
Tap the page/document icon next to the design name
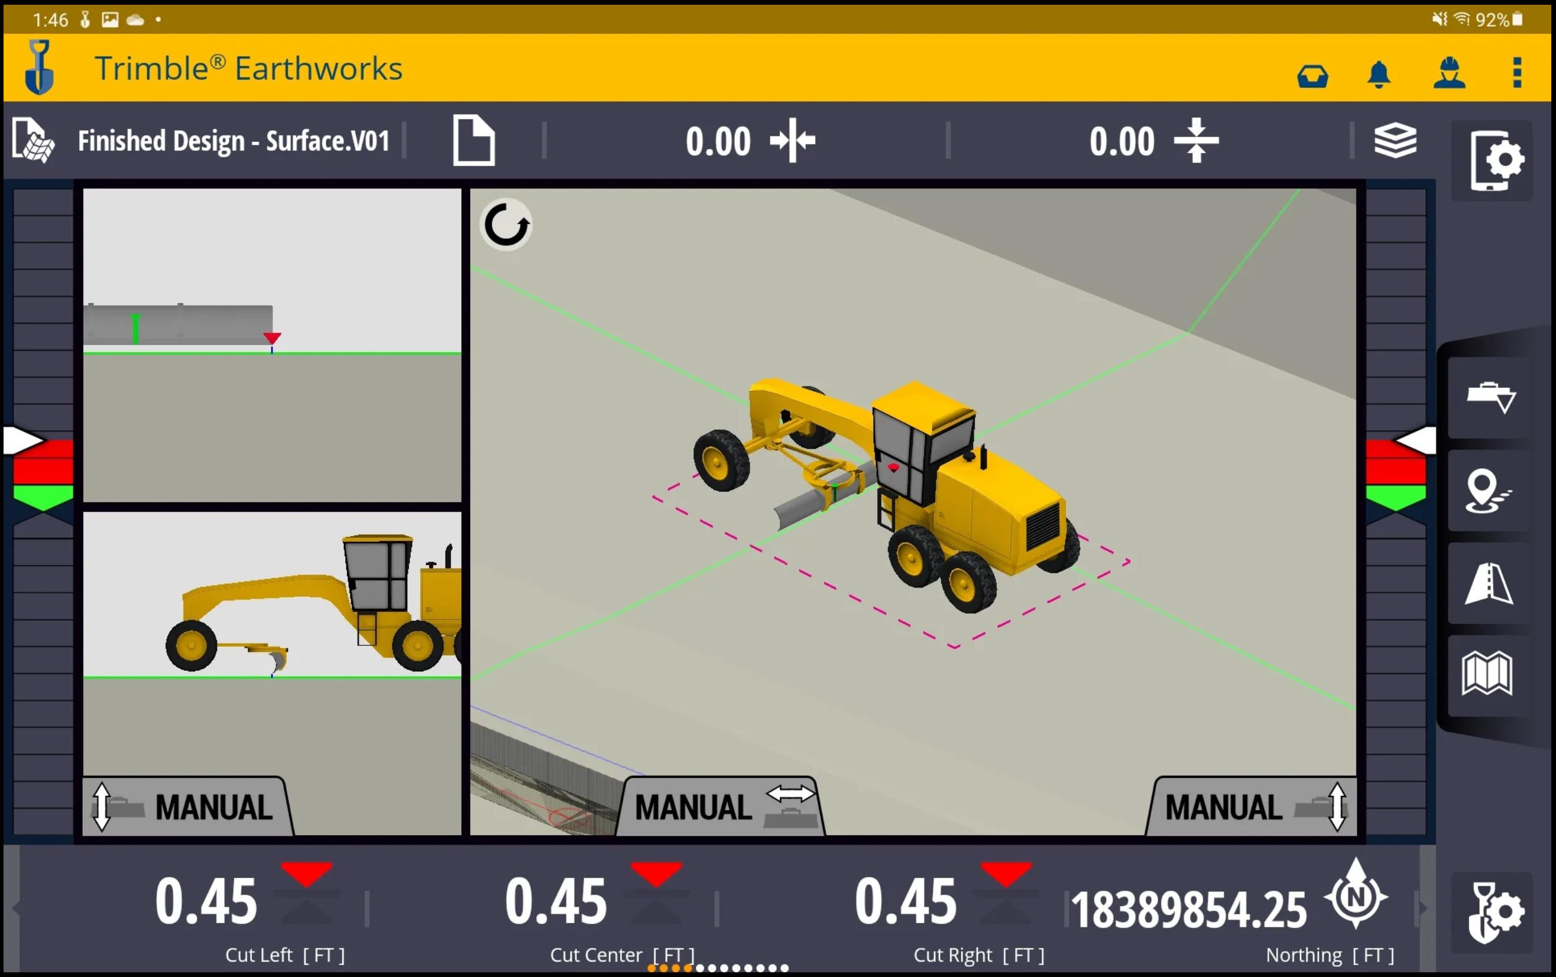pyautogui.click(x=474, y=140)
